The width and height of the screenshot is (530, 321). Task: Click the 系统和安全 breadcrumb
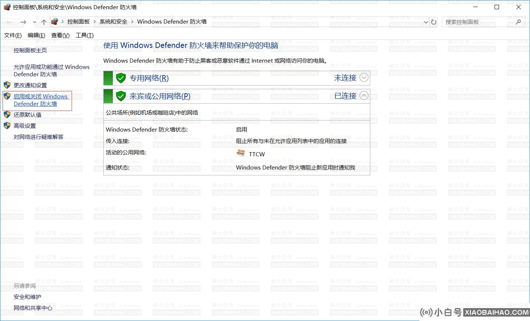click(x=113, y=22)
